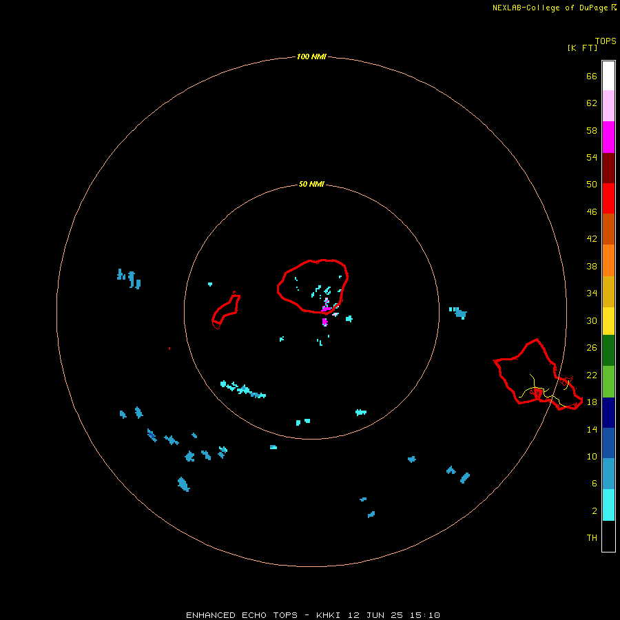The image size is (620, 620).
Task: Pick the bright orange legend swatch
Action: coord(608,260)
